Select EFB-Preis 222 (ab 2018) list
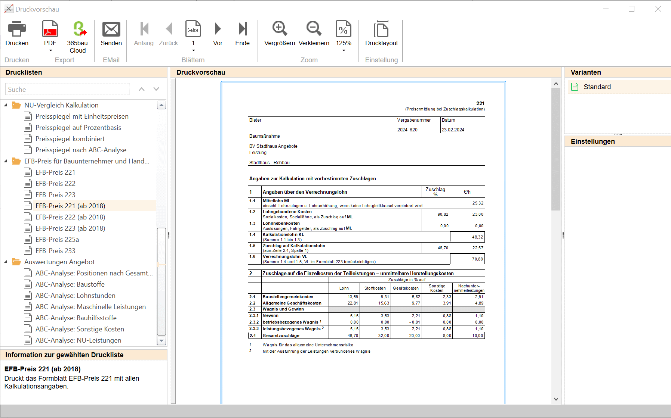The image size is (671, 418). pos(70,217)
